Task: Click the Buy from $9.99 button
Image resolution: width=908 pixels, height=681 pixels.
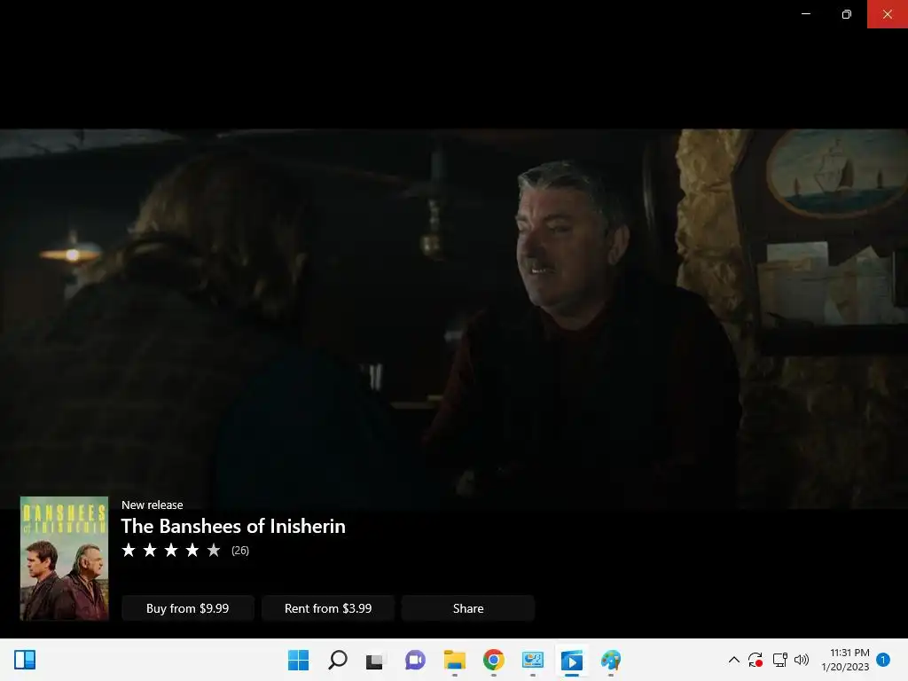Action: 188,608
